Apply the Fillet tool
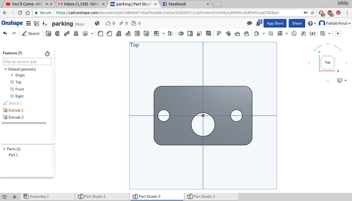Image resolution: width=352 pixels, height=201 pixels. pyautogui.click(x=100, y=33)
